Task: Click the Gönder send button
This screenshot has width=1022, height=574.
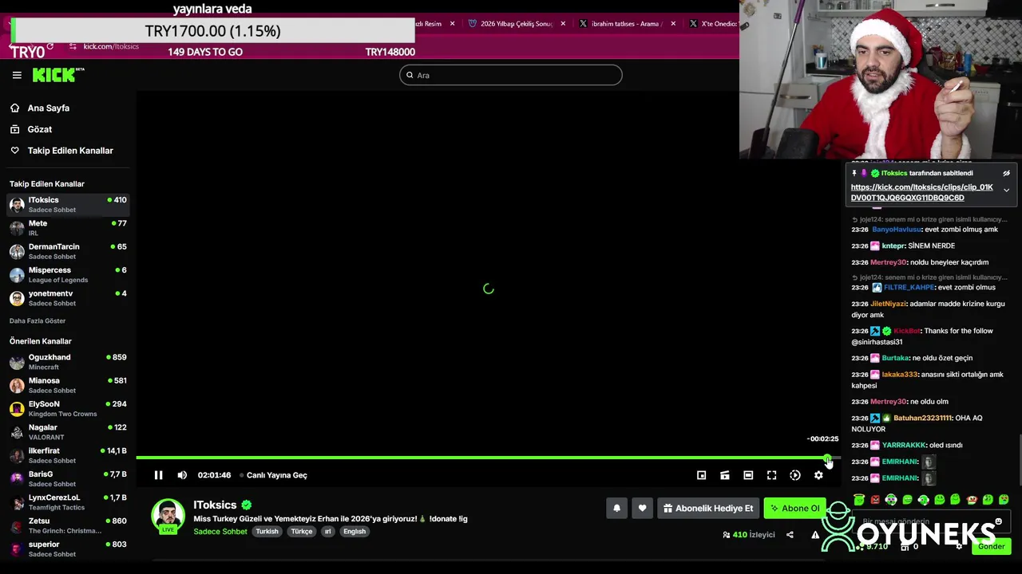Action: pyautogui.click(x=991, y=546)
